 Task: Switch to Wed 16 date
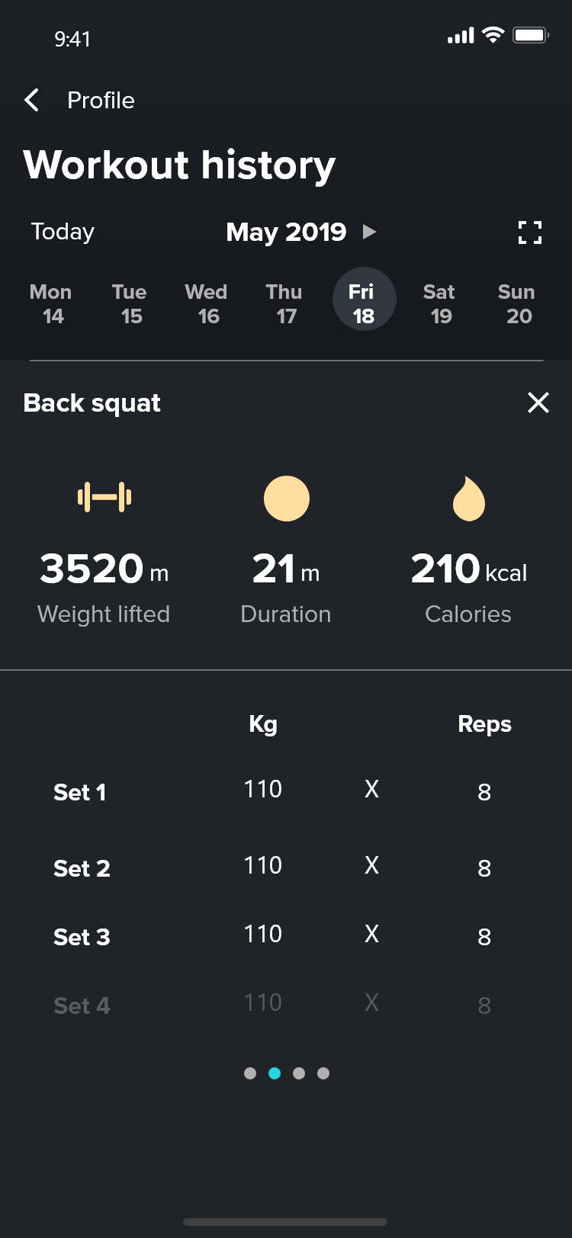click(207, 304)
